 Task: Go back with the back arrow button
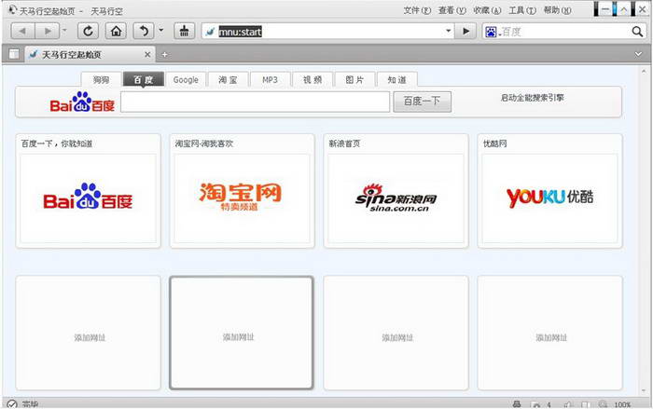coord(23,31)
